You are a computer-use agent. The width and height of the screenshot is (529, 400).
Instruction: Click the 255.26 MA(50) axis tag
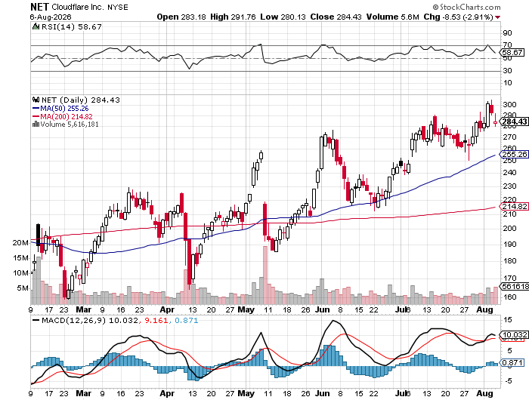coord(513,154)
